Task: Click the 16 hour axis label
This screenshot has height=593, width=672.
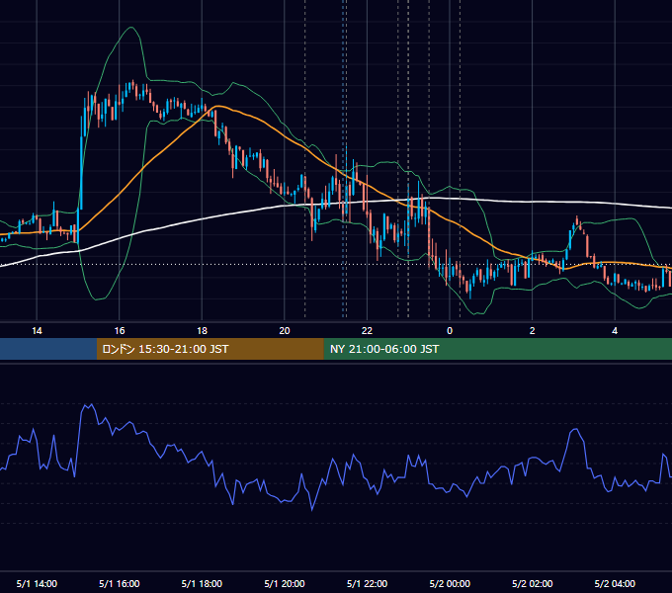Action: [x=120, y=331]
